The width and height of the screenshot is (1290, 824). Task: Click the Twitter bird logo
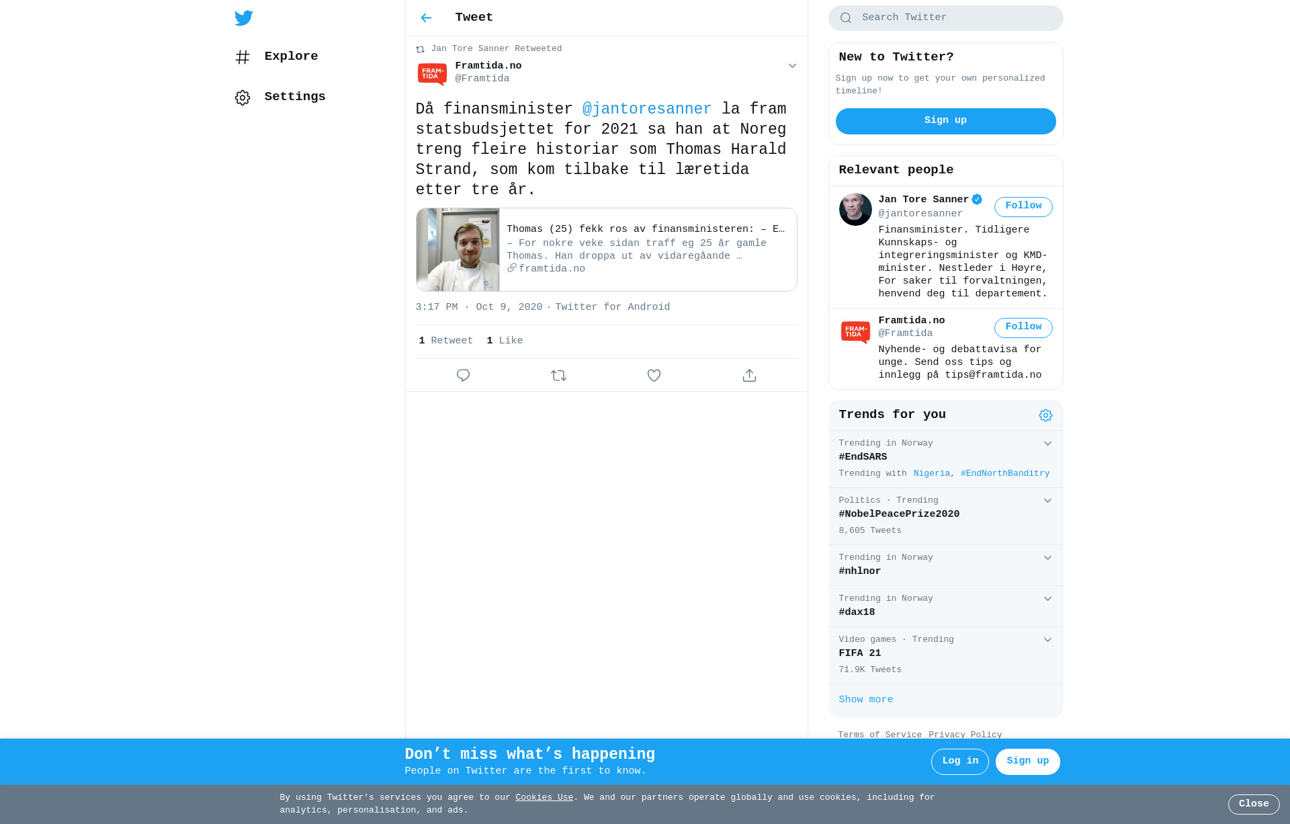[244, 18]
